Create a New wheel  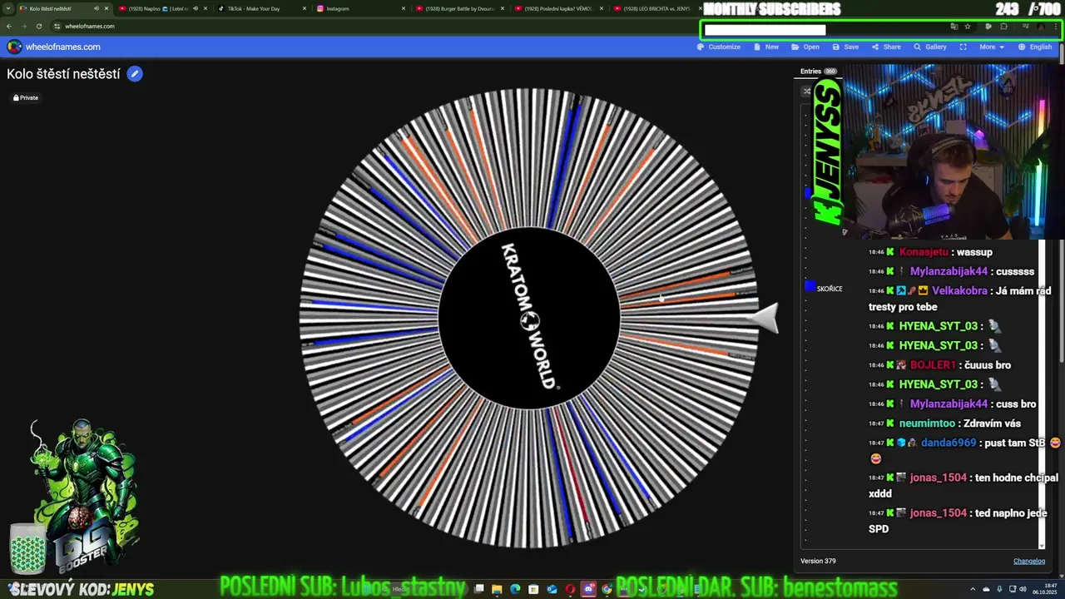click(x=766, y=47)
